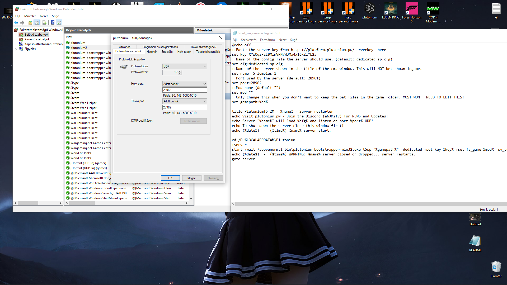Open Formátum menu in Notepad
Image resolution: width=507 pixels, height=285 pixels.
[x=267, y=40]
